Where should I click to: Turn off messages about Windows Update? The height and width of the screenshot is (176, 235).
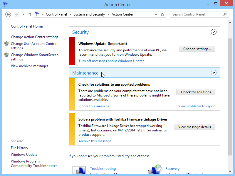pyautogui.click(x=111, y=61)
